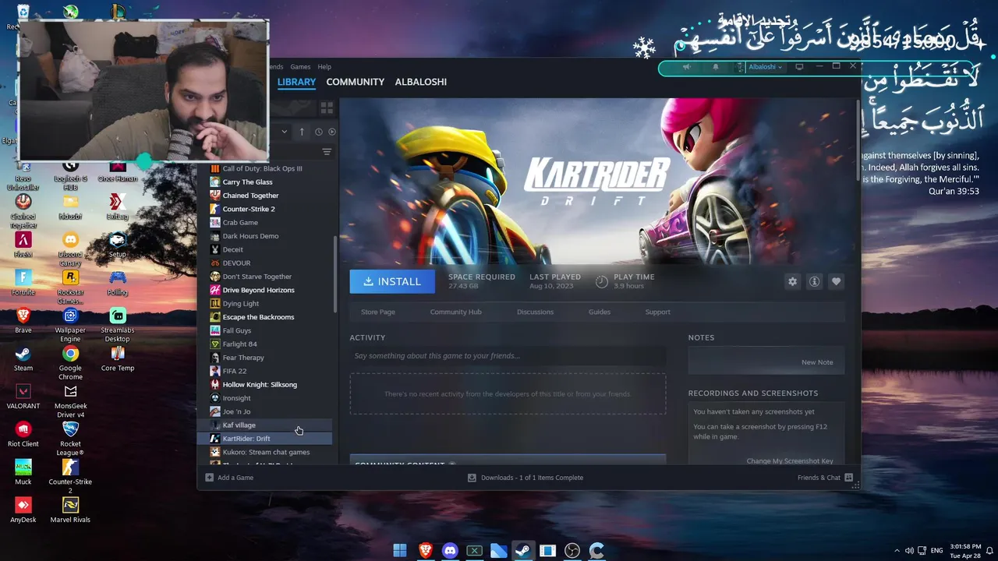
Task: Go to the COMMUNITY tab
Action: (355, 82)
